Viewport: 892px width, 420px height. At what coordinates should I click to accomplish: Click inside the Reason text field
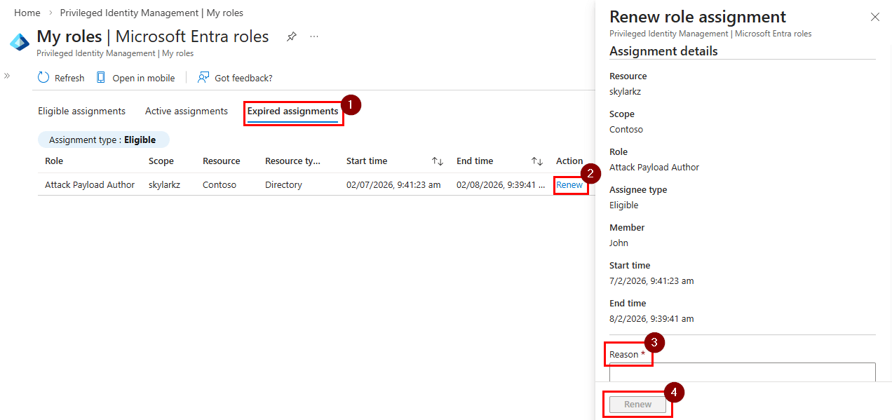point(741,372)
